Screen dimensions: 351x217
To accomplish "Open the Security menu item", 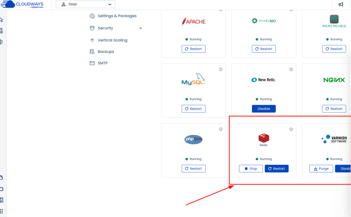I will pos(105,28).
